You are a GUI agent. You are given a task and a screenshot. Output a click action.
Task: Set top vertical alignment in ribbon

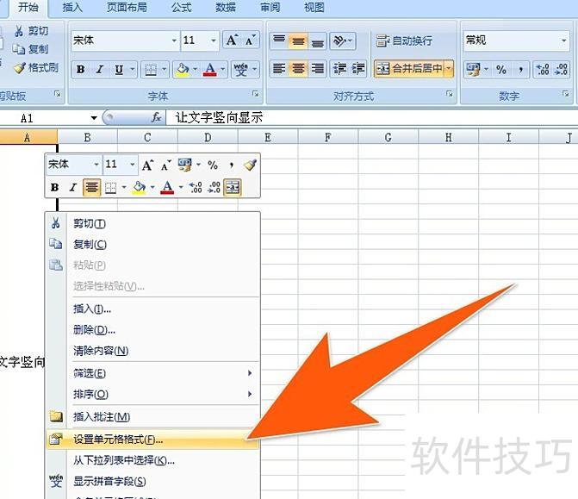click(279, 41)
